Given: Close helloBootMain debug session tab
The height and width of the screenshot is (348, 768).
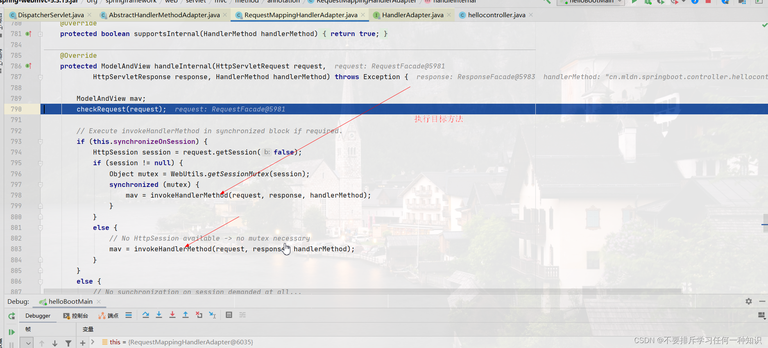Looking at the screenshot, I should (x=99, y=302).
